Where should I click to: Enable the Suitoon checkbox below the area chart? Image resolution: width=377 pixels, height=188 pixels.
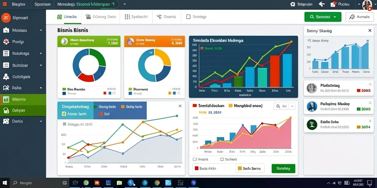[222, 159]
